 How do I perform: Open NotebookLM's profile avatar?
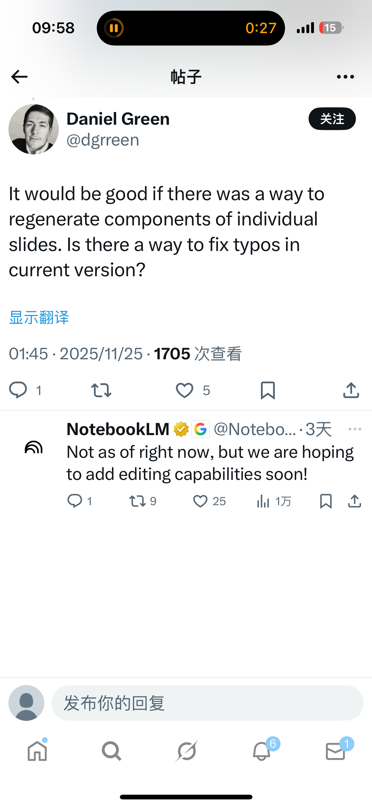coord(33,447)
